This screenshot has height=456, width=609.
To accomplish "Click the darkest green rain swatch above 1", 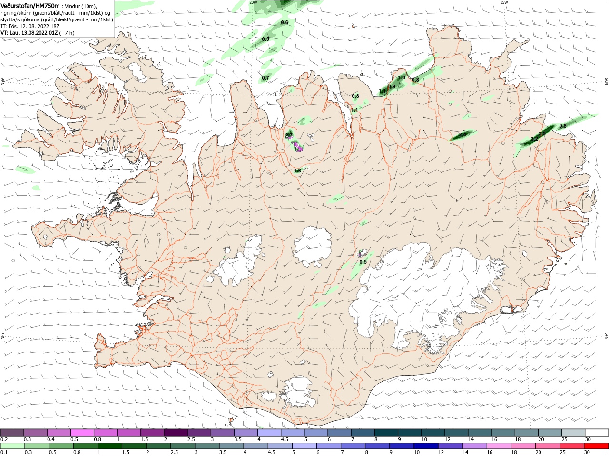I will (110, 446).
